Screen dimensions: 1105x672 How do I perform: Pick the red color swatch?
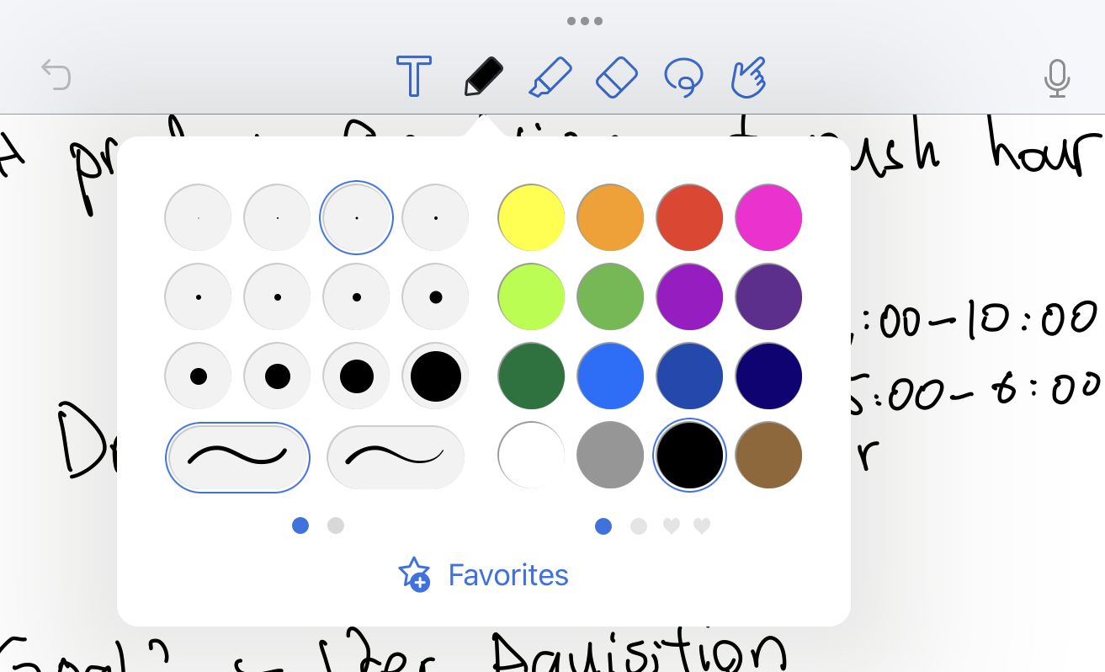[689, 218]
